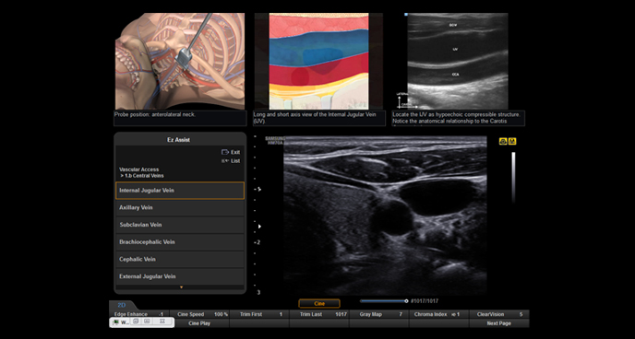Click the grayscale bar beside the ultrasound image
The width and height of the screenshot is (635, 339).
513,177
